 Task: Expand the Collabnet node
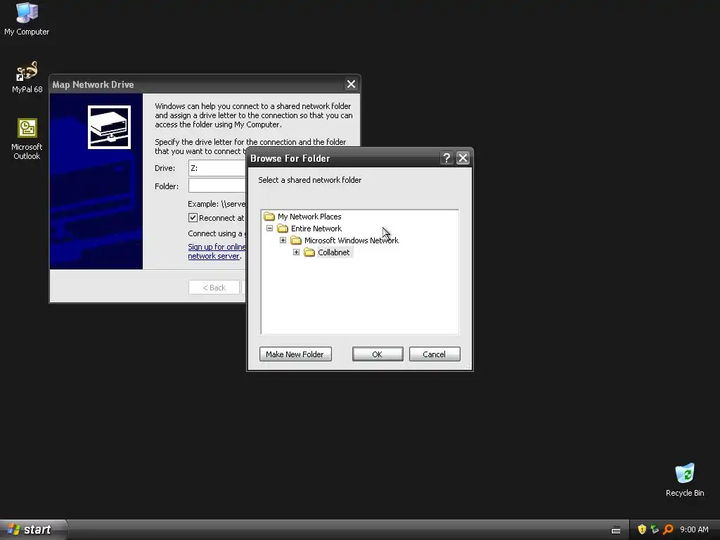[296, 252]
